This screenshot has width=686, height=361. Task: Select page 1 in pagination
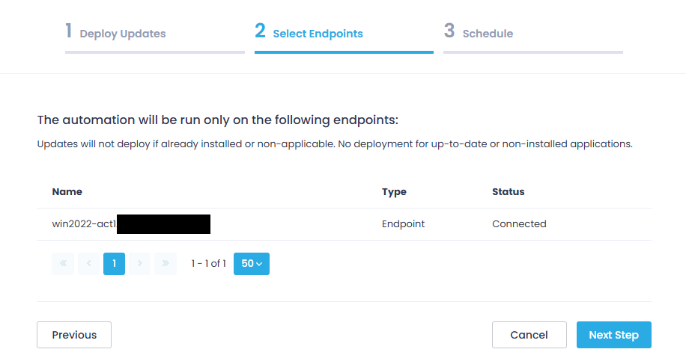click(114, 263)
